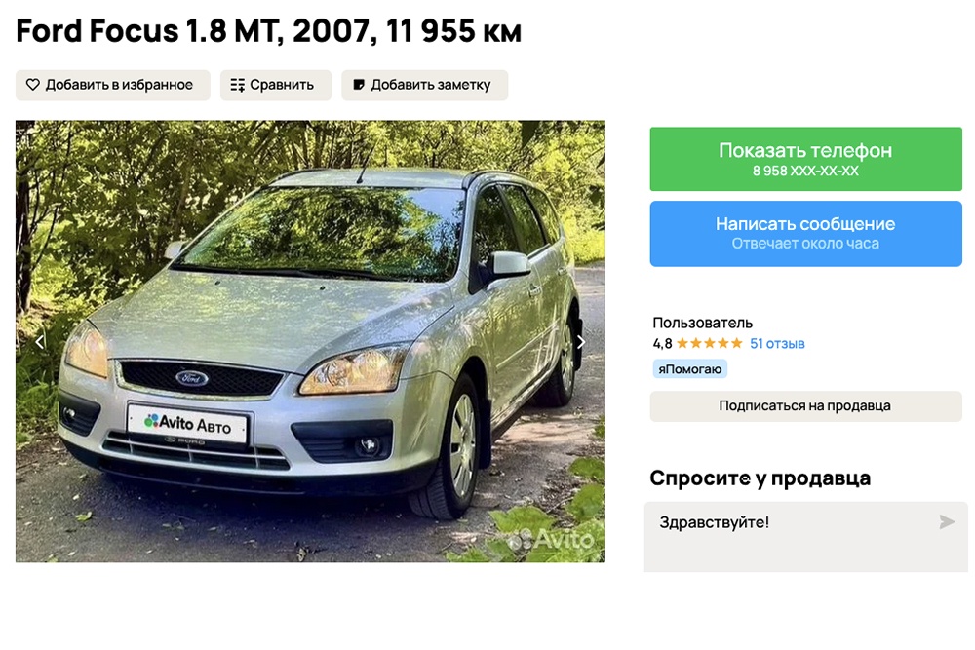
Task: Click the Добавить заметку button
Action: coord(425,85)
